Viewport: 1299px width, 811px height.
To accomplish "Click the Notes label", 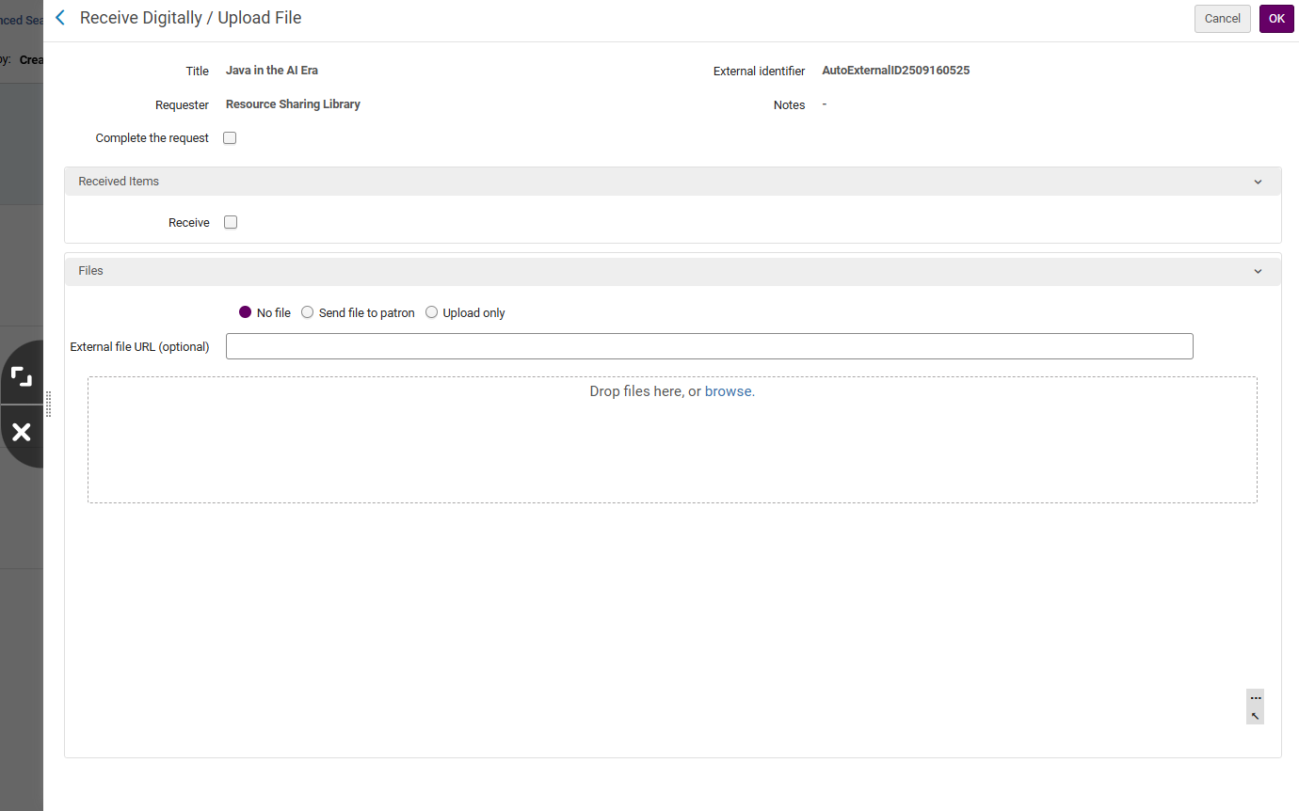I will click(x=789, y=105).
